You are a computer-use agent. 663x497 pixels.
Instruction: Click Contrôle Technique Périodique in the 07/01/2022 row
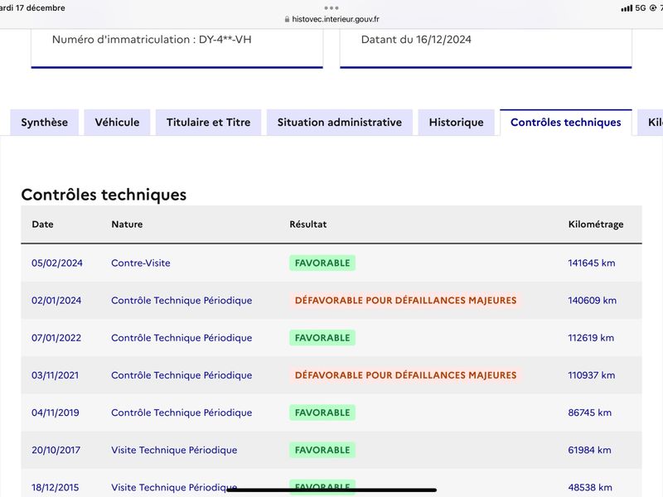point(181,338)
